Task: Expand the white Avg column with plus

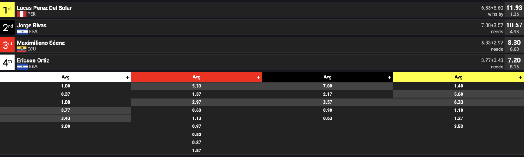Action: (128, 77)
